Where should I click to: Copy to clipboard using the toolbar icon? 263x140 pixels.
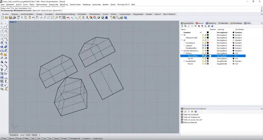coord(26,18)
